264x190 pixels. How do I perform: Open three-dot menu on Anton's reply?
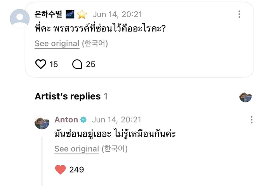pyautogui.click(x=252, y=120)
